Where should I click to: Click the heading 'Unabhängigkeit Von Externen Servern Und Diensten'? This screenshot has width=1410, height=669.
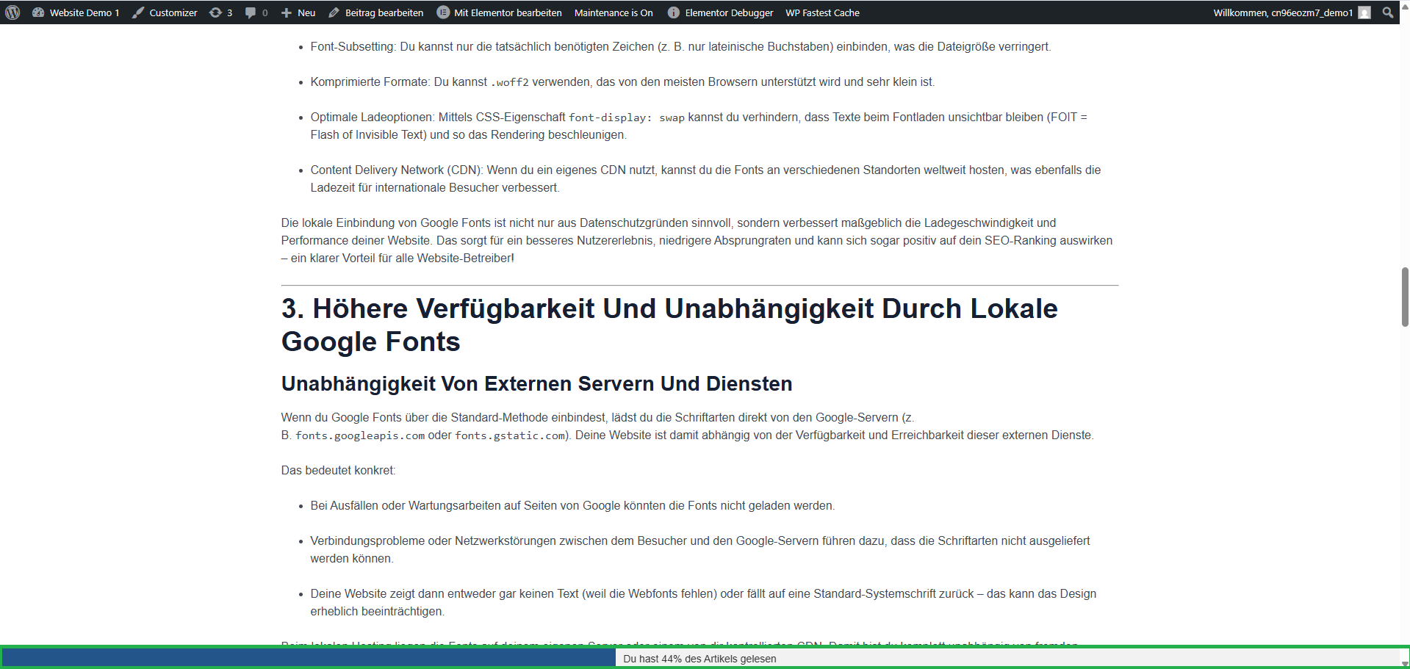(x=536, y=383)
